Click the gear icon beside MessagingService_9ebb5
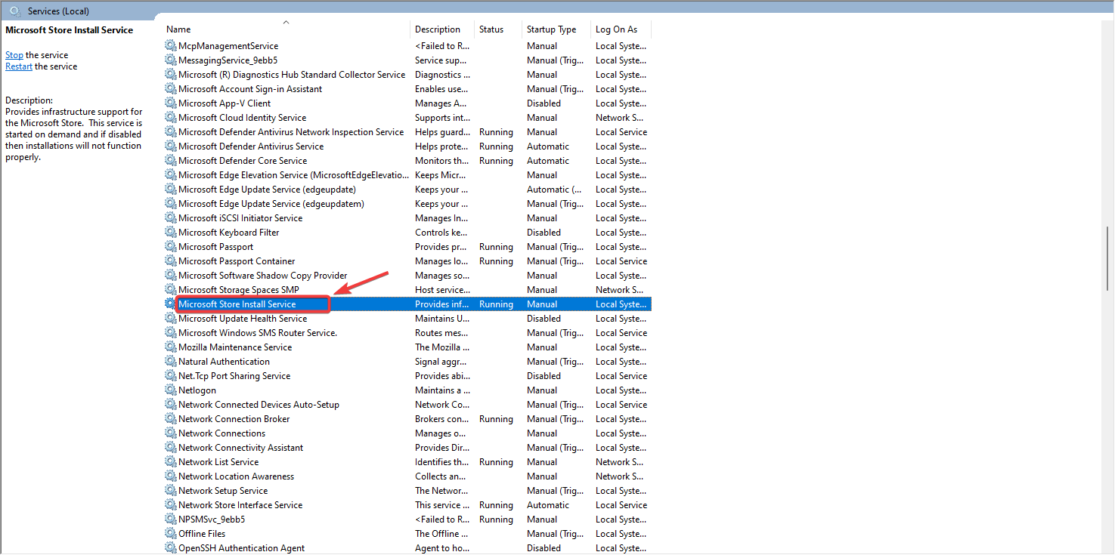Viewport: 1115px width, 555px height. click(171, 60)
